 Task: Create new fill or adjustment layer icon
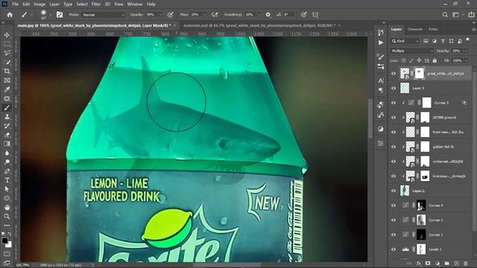437,264
